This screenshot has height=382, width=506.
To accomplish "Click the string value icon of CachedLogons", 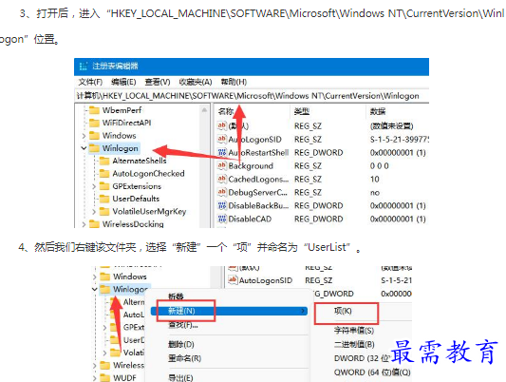I will point(222,179).
